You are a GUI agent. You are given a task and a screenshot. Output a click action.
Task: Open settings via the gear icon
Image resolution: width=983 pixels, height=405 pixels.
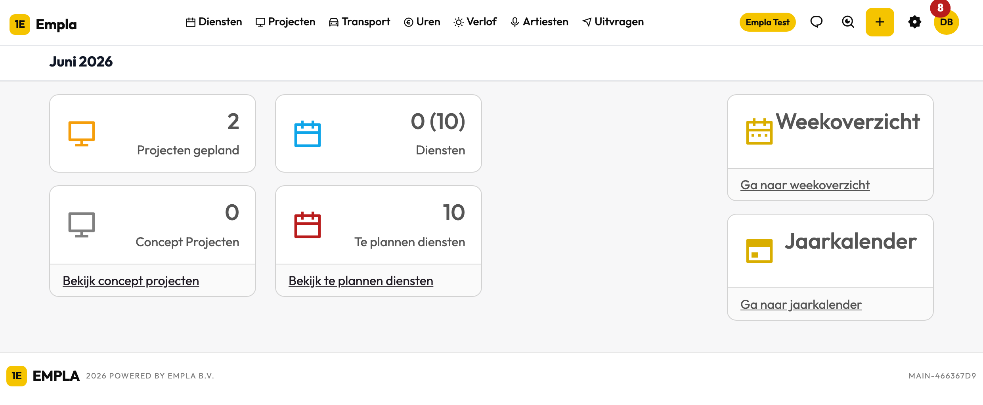(x=914, y=22)
